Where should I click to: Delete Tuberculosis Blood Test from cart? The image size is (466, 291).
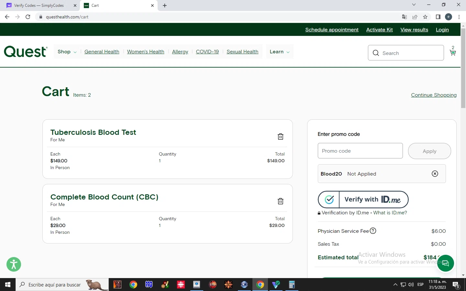281,136
